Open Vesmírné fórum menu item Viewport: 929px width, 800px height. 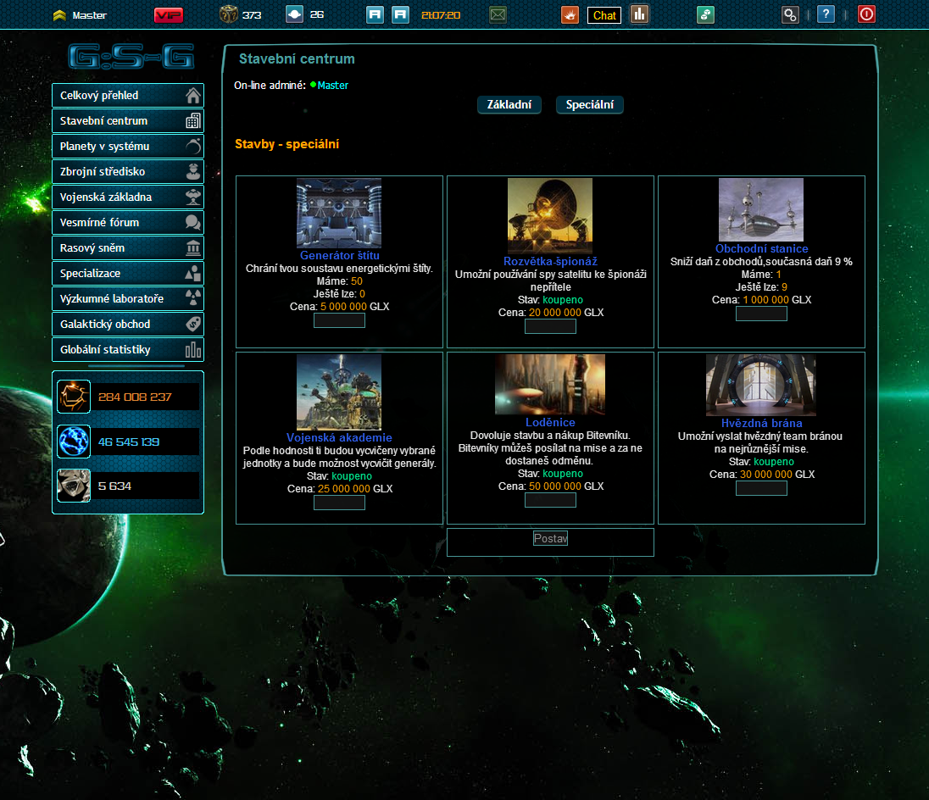(x=128, y=223)
